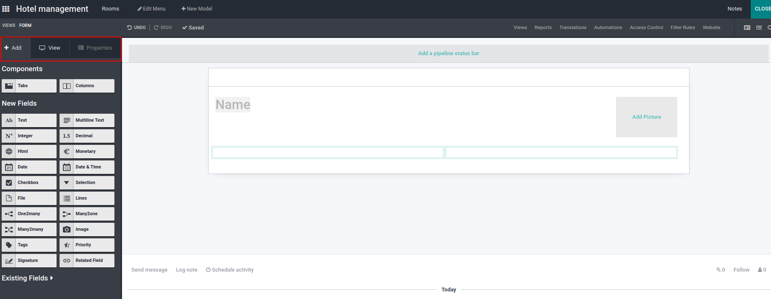The height and width of the screenshot is (299, 771).
Task: Choose the Integer field type
Action: click(x=29, y=136)
